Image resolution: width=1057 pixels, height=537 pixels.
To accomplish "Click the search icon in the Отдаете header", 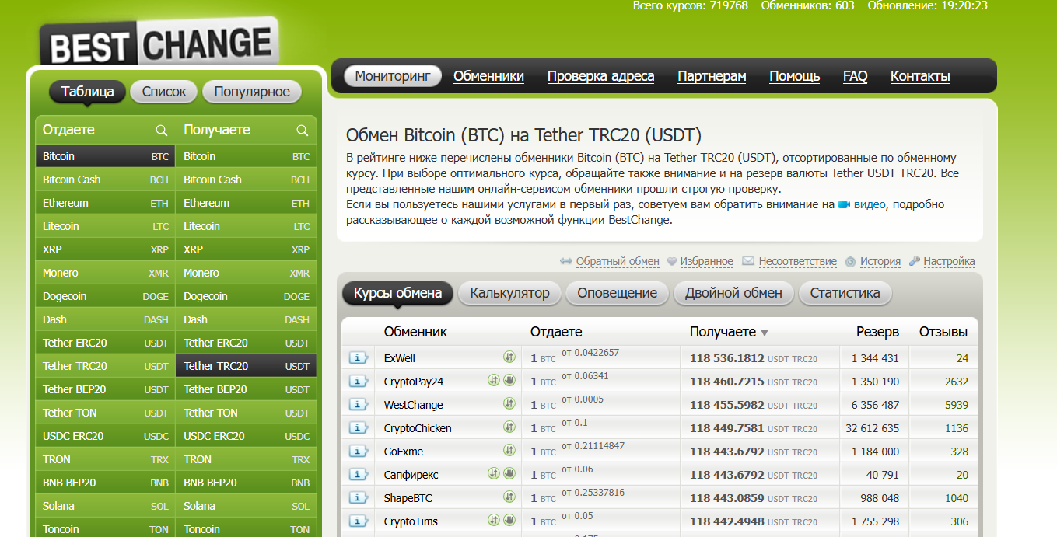I will (x=162, y=130).
